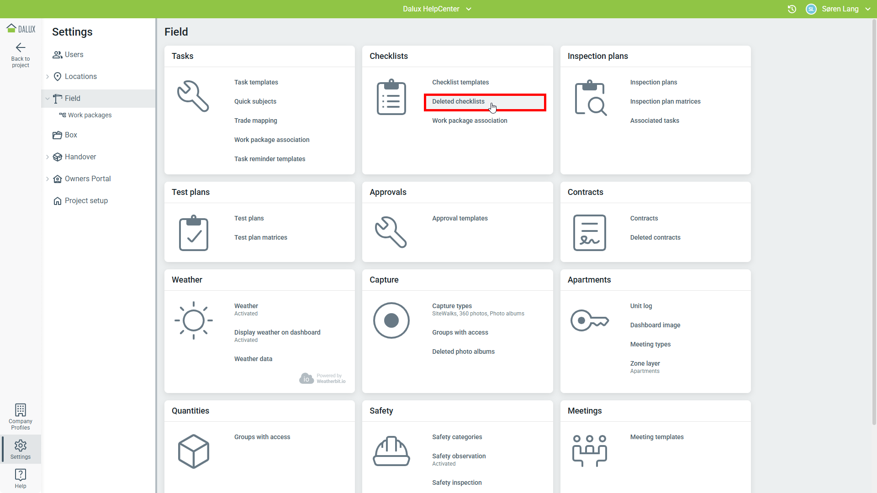
Task: Open Deleted checklists link
Action: (458, 101)
